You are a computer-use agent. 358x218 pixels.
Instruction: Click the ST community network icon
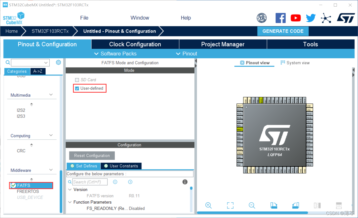326,18
